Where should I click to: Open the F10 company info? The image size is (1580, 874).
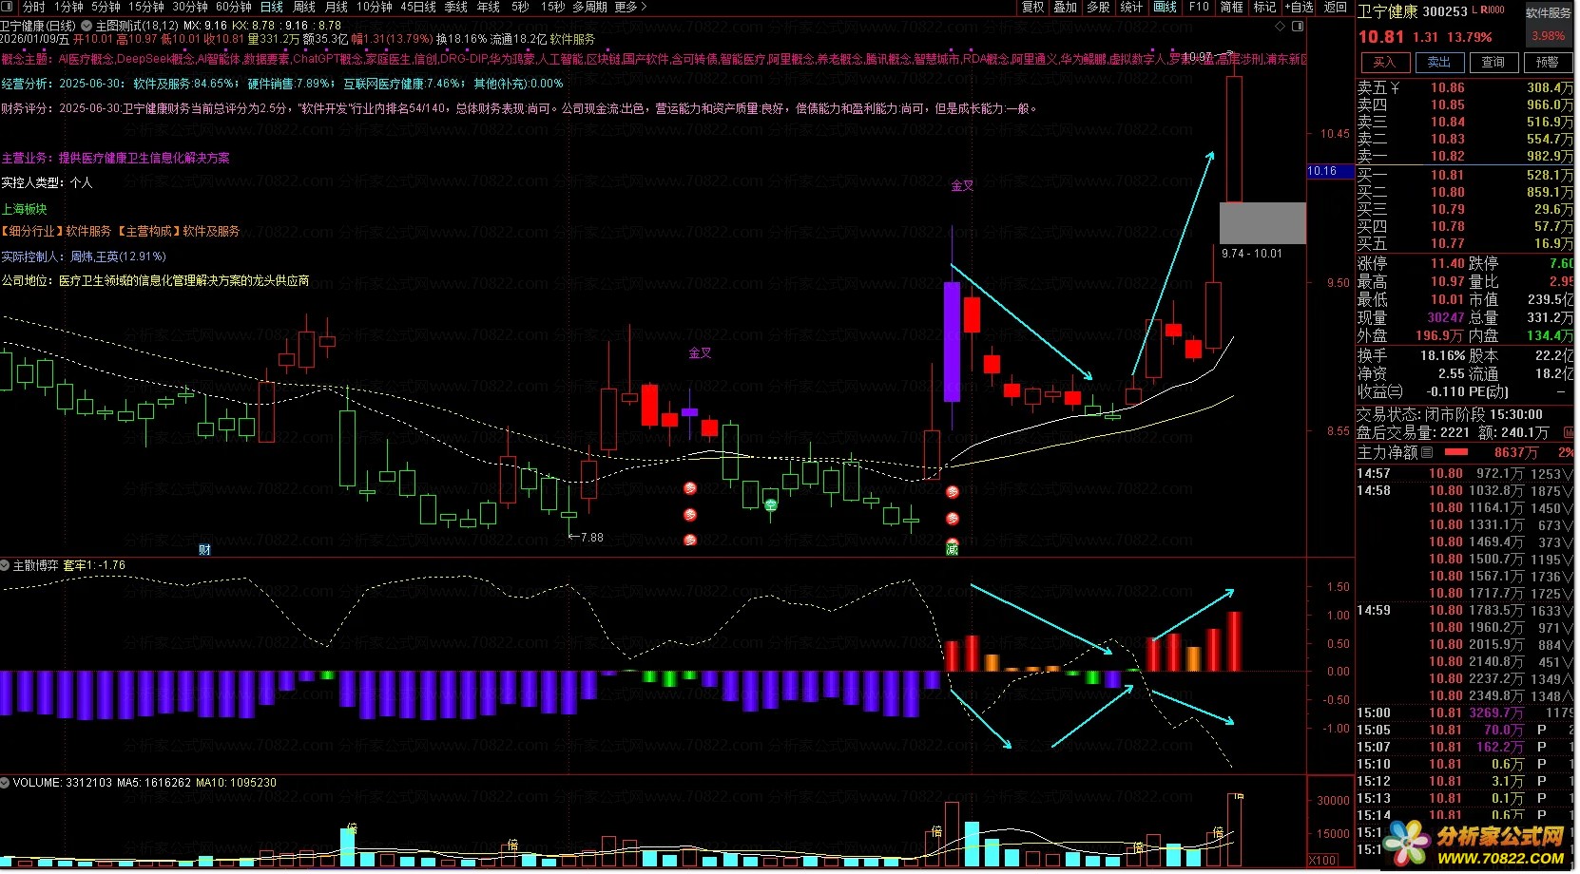1200,7
